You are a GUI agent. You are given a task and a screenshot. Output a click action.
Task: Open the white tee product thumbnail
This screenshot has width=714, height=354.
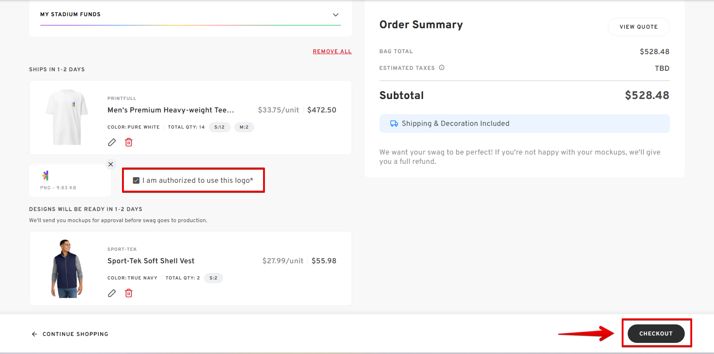[66, 117]
